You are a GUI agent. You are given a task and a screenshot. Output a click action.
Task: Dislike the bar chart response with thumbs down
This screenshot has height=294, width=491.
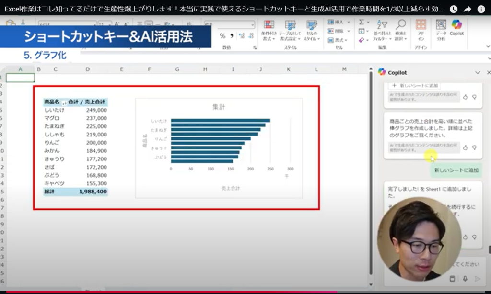(474, 148)
